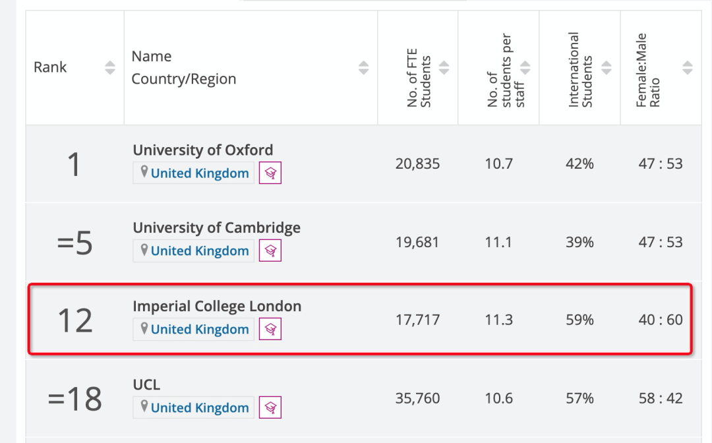
Task: Click graduation cap icon for University of Cambridge
Action: coord(270,251)
